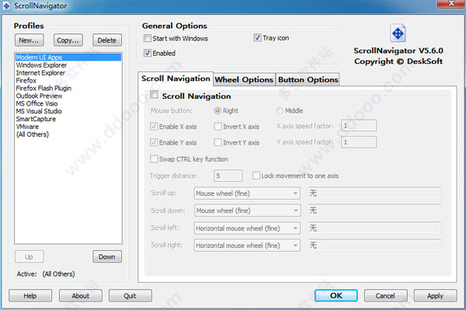Open Help

(x=30, y=296)
